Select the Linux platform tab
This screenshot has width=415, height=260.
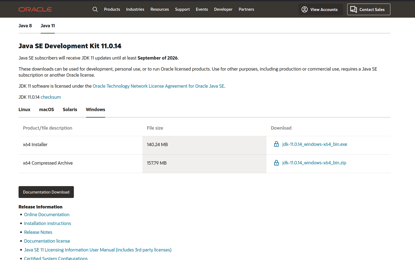click(x=24, y=109)
